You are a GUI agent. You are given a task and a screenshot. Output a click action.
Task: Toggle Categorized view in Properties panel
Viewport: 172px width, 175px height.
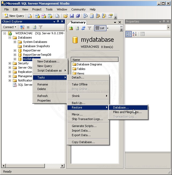click(128, 34)
